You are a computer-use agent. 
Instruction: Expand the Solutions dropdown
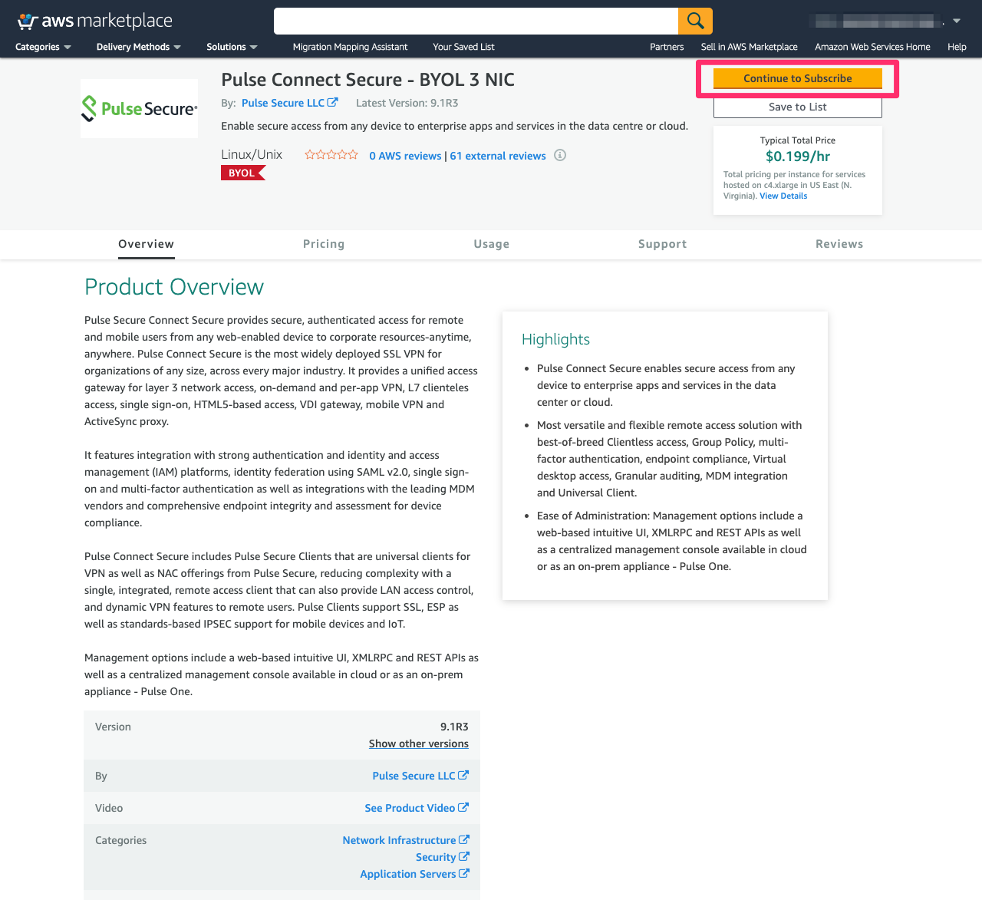(232, 47)
